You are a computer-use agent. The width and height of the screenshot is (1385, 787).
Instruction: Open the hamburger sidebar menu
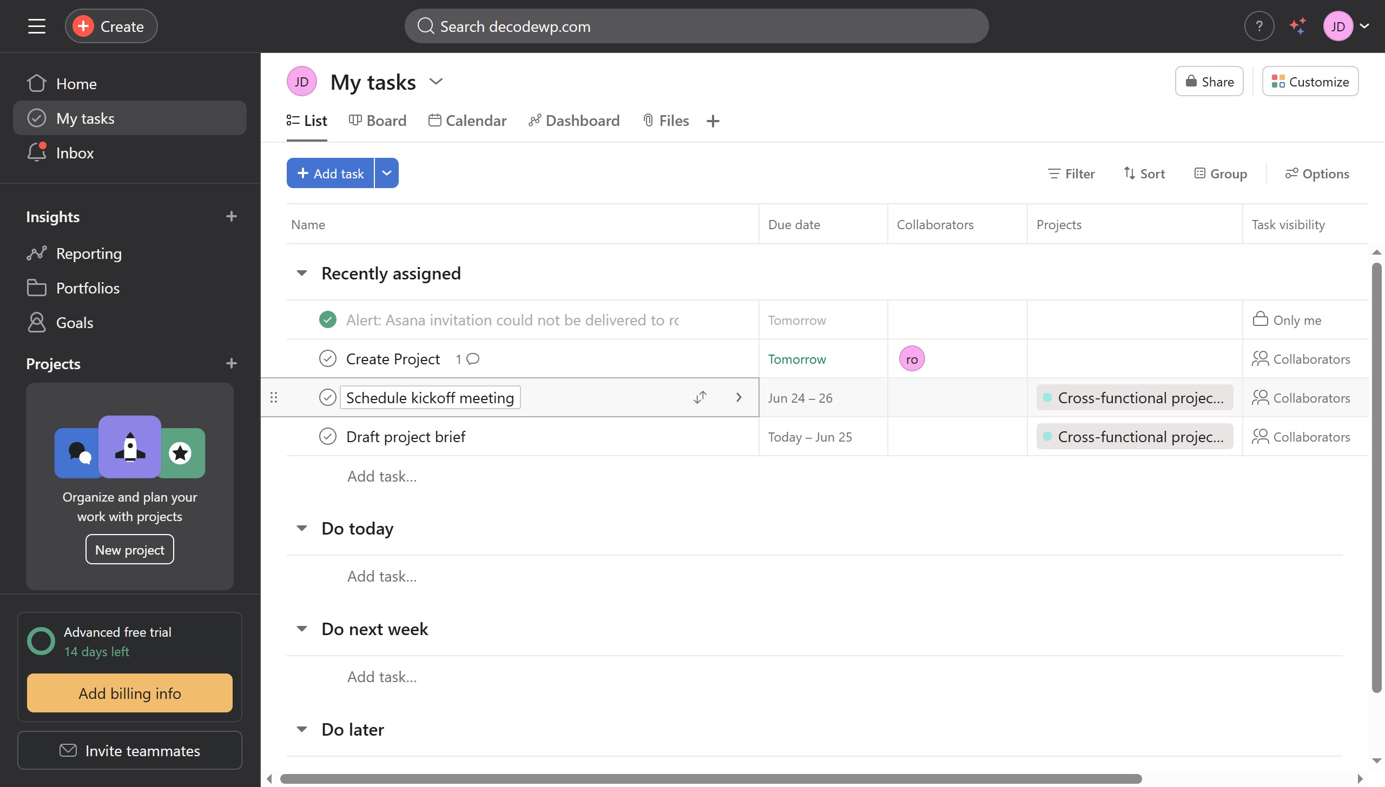(x=37, y=26)
